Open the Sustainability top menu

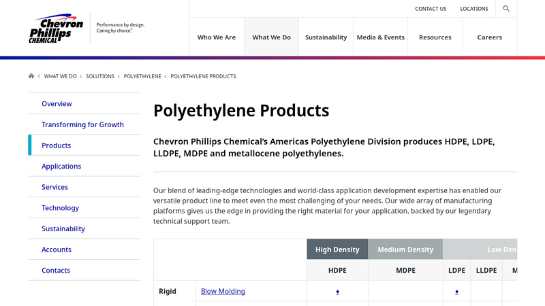click(x=326, y=37)
